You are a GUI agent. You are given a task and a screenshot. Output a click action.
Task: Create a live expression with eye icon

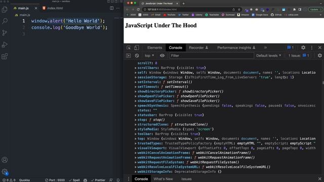point(162,56)
